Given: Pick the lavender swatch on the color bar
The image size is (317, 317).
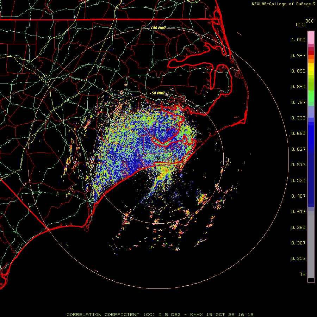Looking at the screenshot, I should point(311,112).
